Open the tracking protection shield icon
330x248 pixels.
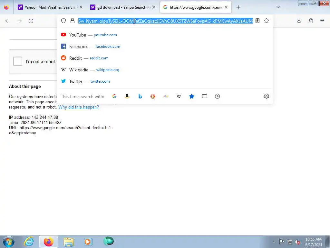point(63,21)
